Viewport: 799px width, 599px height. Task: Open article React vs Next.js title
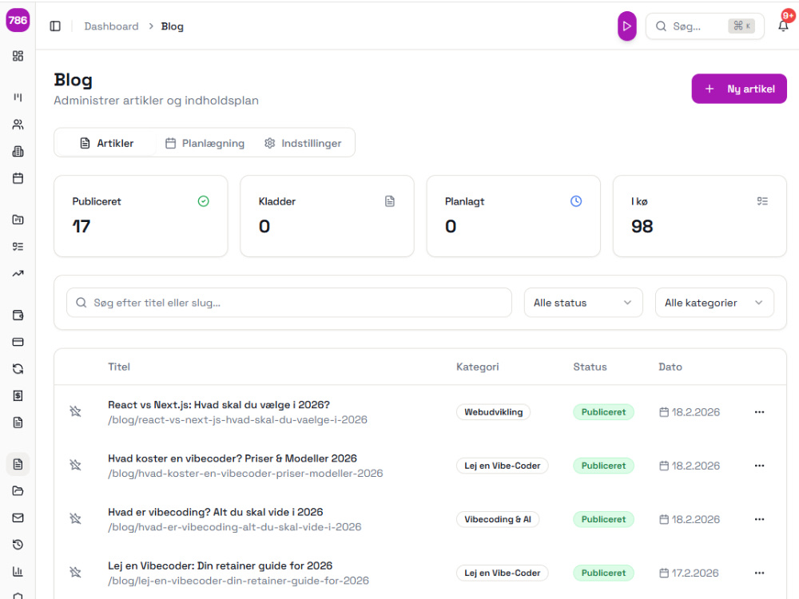219,405
